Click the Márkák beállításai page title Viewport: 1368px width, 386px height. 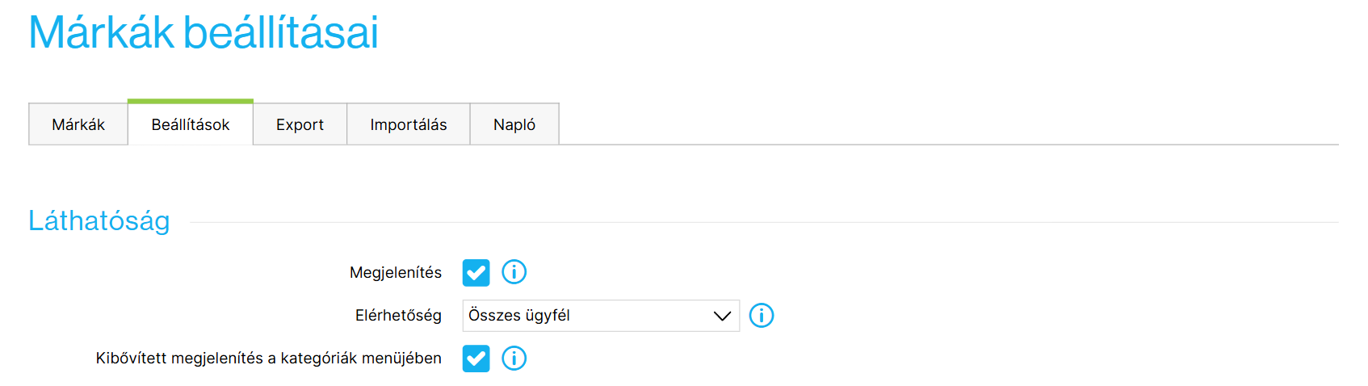pyautogui.click(x=204, y=32)
